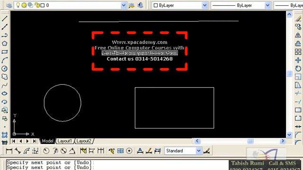Select the Continue Dimension tool

point(101,151)
